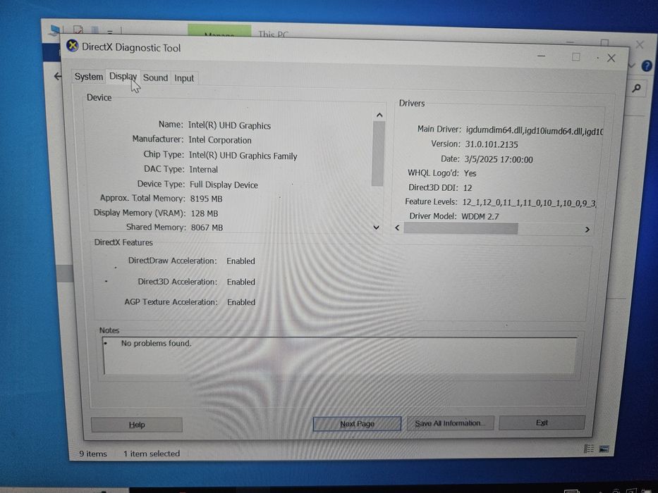Select driver date '3/5/2025 17:00:00'
This screenshot has height=493, width=658.
(x=499, y=159)
